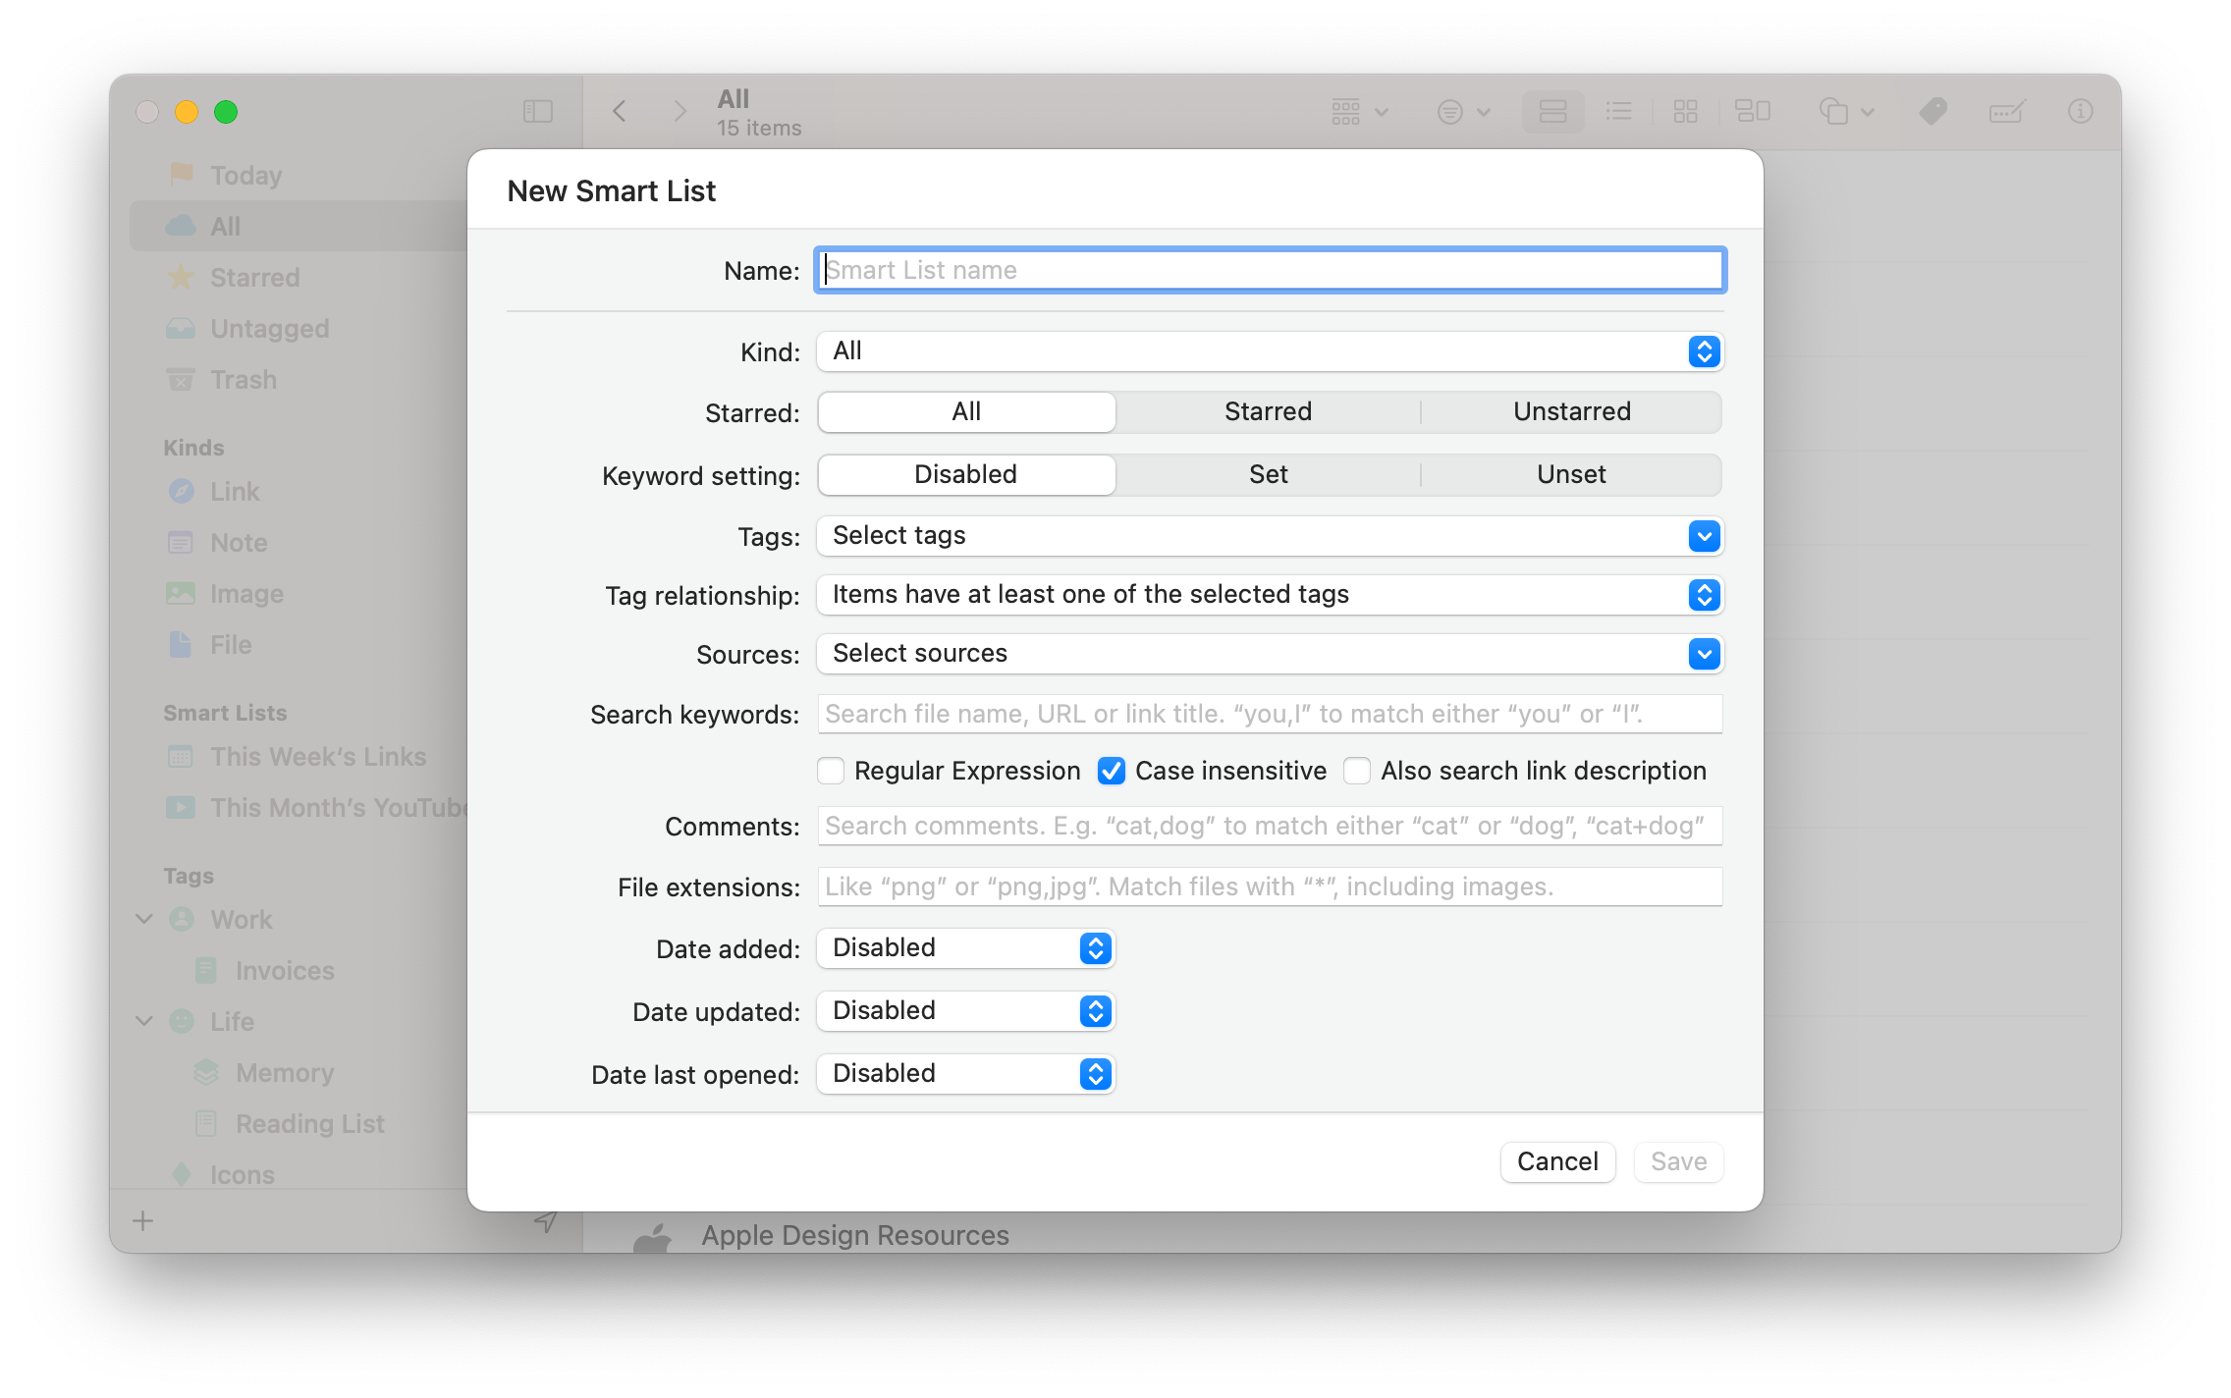The image size is (2231, 1398).
Task: Open the Tag relationship dropdown
Action: 1270,595
